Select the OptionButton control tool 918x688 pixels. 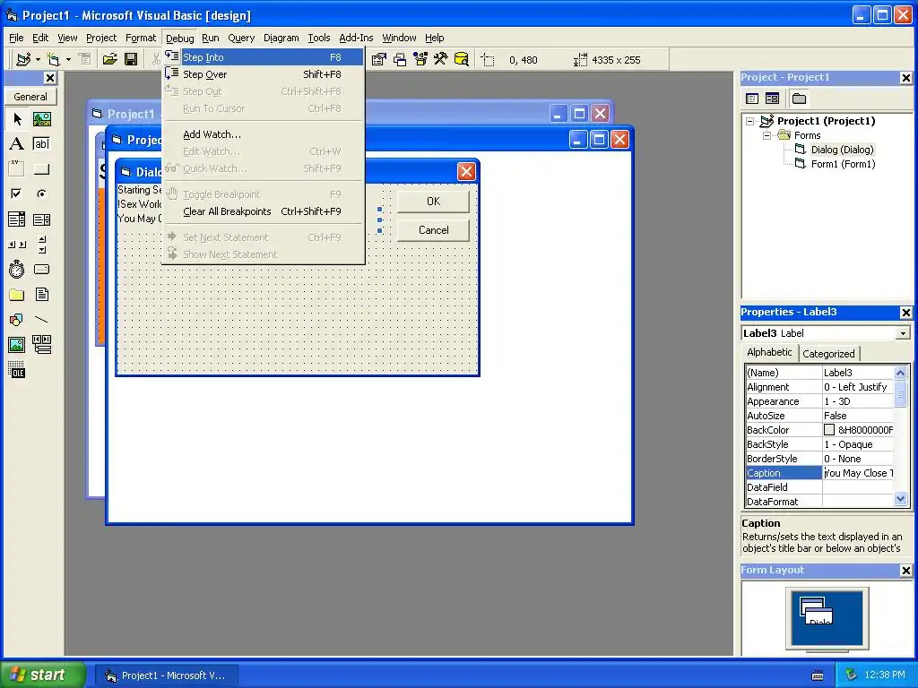pyautogui.click(x=41, y=193)
